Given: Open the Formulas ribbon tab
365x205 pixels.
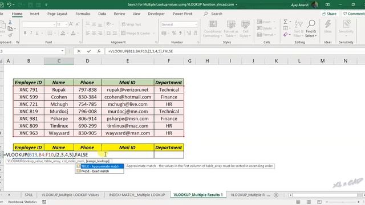Looking at the screenshot, I should [x=83, y=14].
